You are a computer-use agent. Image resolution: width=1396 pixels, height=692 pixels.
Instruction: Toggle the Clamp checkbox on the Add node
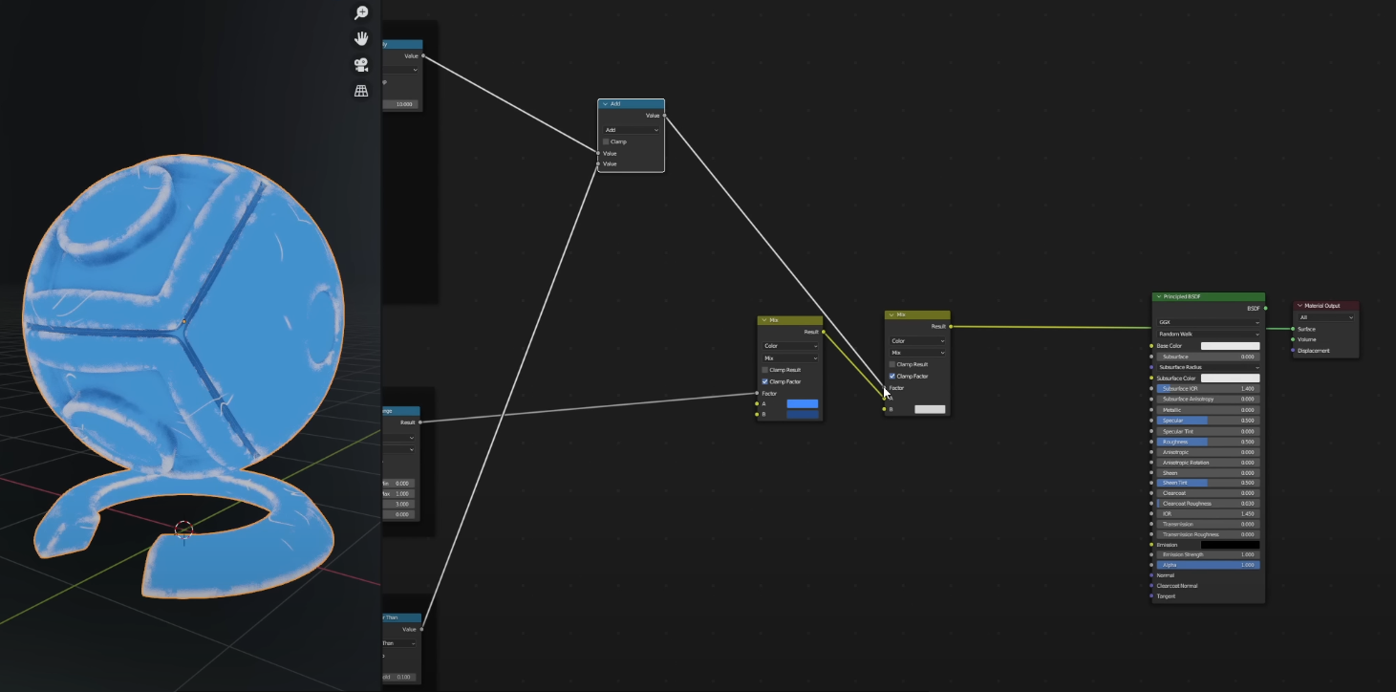click(x=606, y=141)
